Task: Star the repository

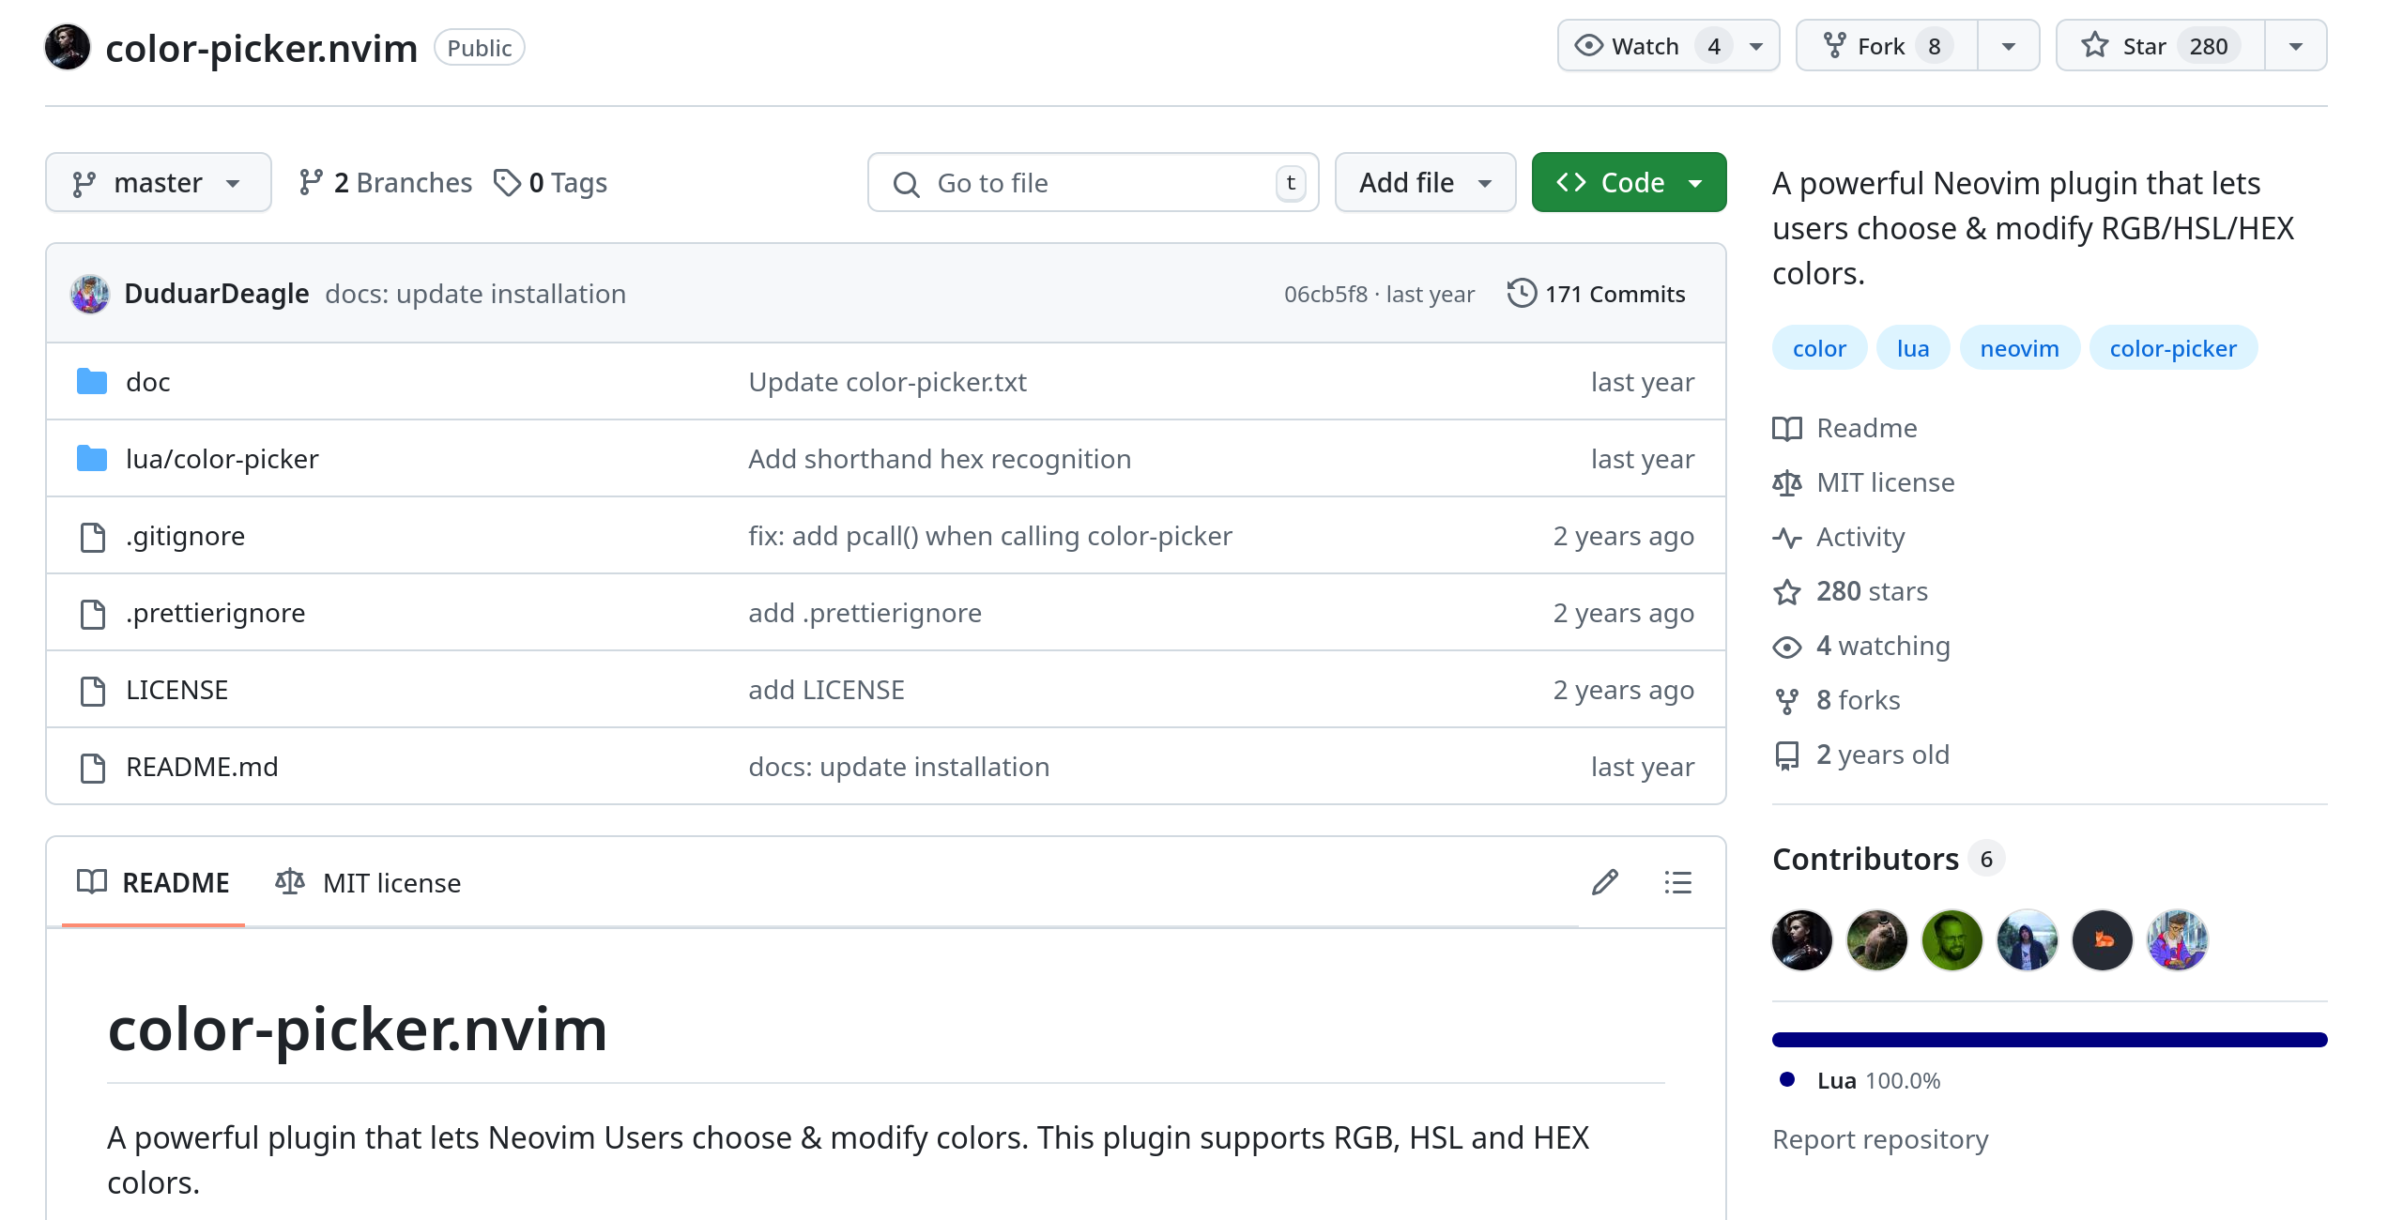Action: pyautogui.click(x=2161, y=46)
